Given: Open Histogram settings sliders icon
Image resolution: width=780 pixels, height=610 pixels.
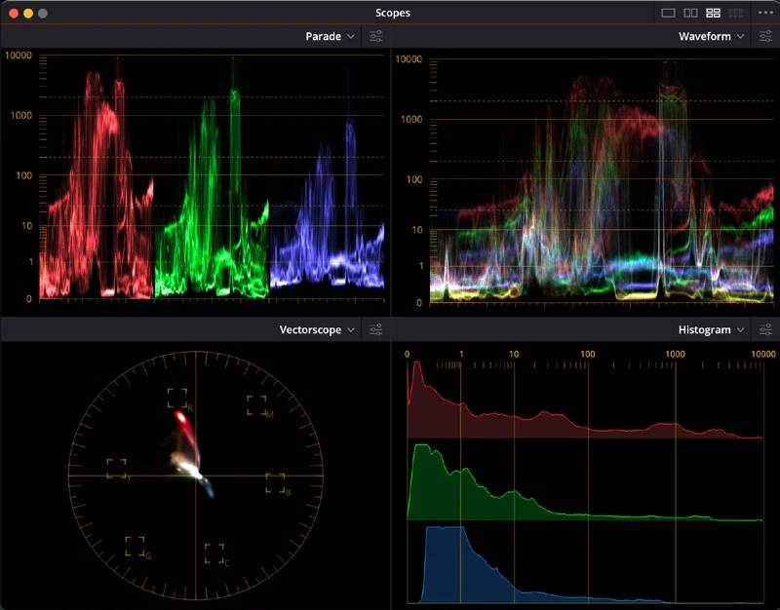Looking at the screenshot, I should (765, 329).
